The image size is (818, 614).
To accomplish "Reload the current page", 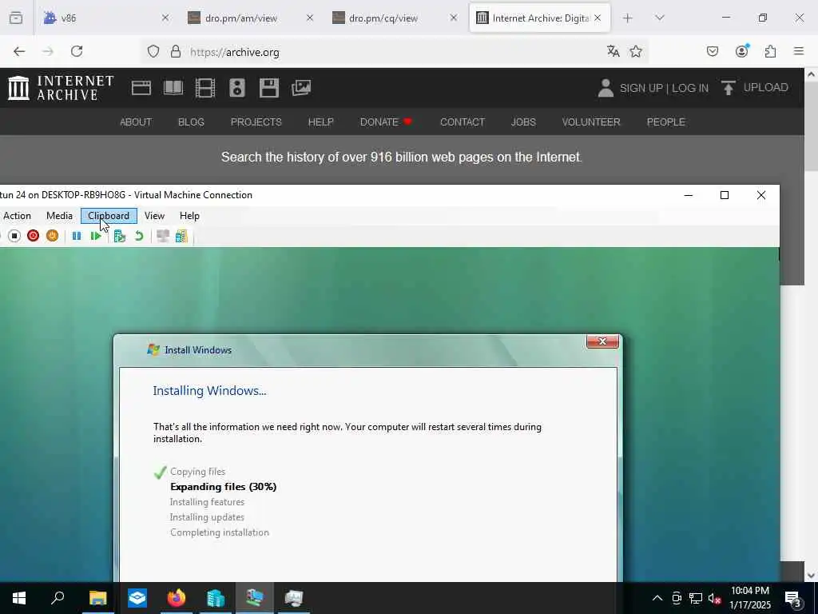I will pyautogui.click(x=77, y=51).
